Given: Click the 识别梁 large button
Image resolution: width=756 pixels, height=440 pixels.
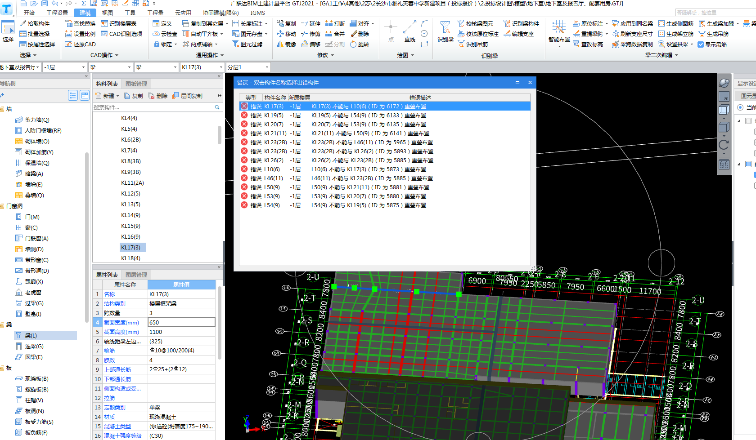Looking at the screenshot, I should tap(445, 31).
